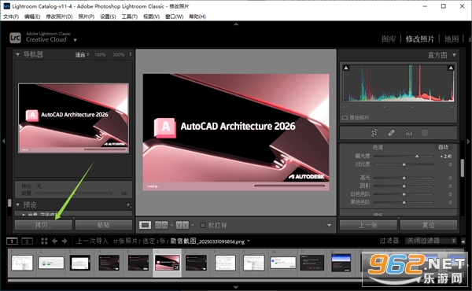Screen dimensions: 472x291
Task: Open the 设置(S) menu
Action: pos(108,17)
